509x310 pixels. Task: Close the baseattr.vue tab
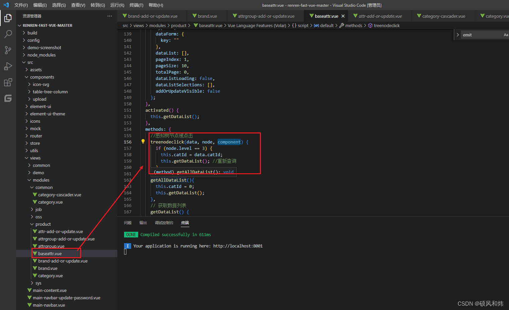pyautogui.click(x=343, y=16)
